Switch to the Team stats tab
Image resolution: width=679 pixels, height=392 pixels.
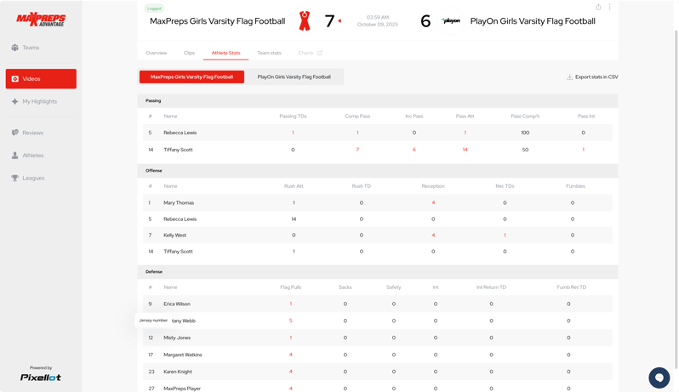[269, 53]
